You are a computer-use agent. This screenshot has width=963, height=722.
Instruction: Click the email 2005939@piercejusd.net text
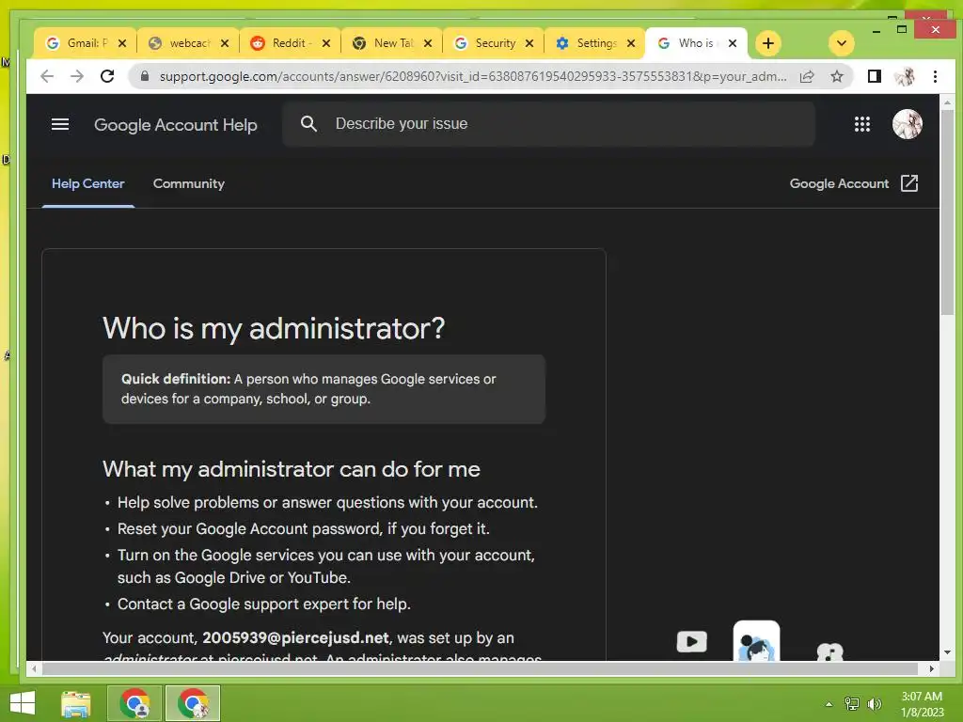coord(295,638)
